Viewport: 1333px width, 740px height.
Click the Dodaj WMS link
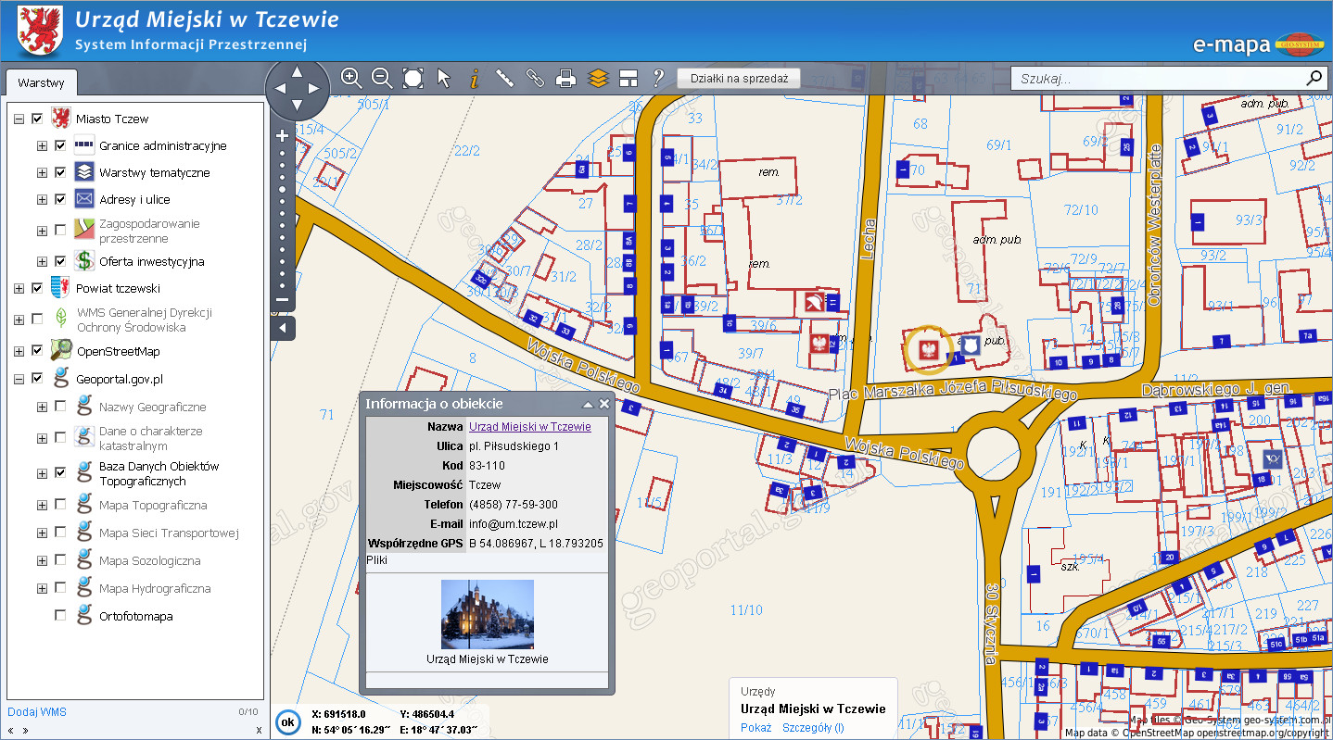click(37, 712)
